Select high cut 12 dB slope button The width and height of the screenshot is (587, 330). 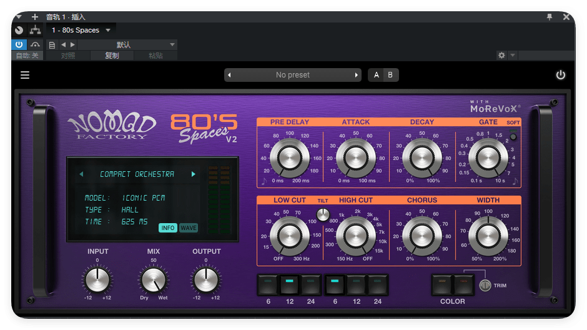pos(356,284)
